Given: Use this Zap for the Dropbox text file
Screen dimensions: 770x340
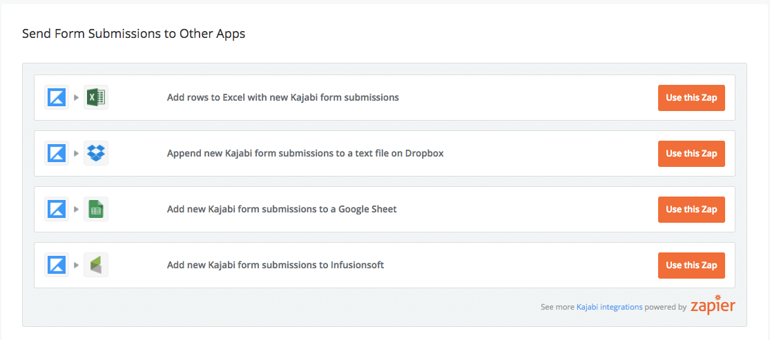Looking at the screenshot, I should [x=691, y=153].
